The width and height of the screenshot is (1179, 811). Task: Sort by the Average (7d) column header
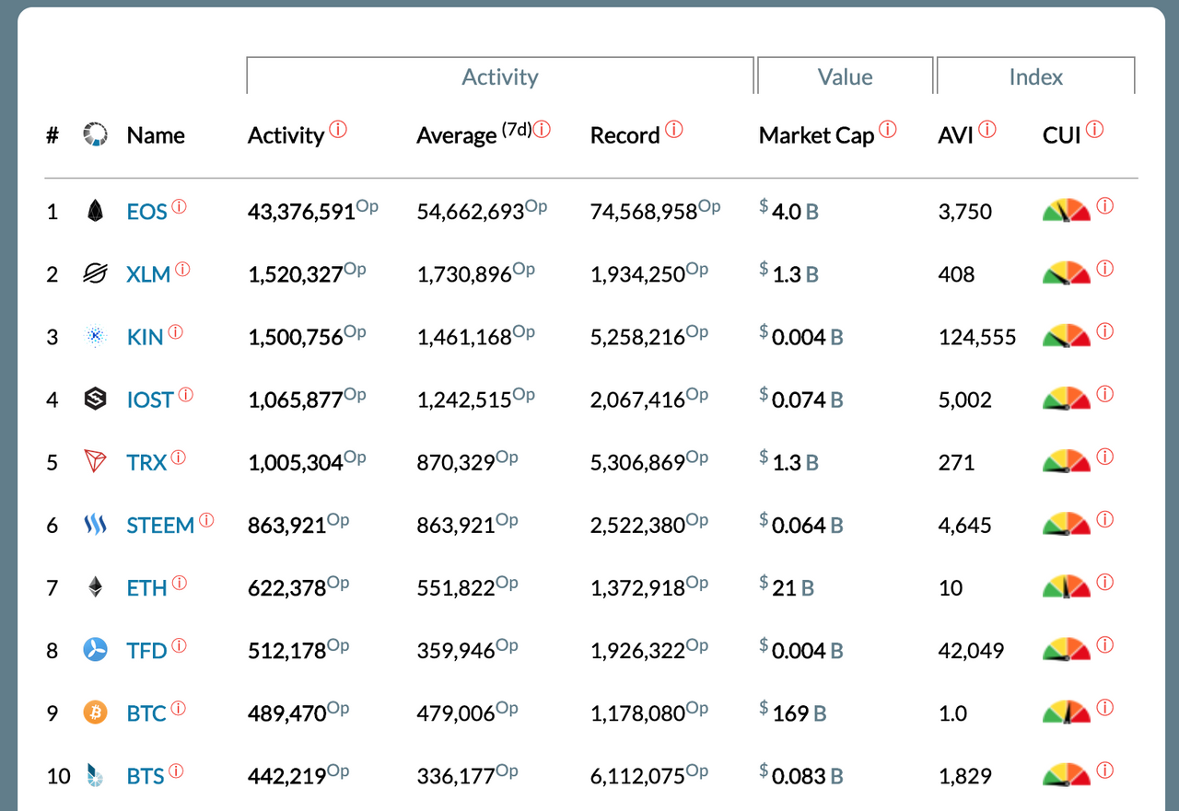click(x=474, y=135)
